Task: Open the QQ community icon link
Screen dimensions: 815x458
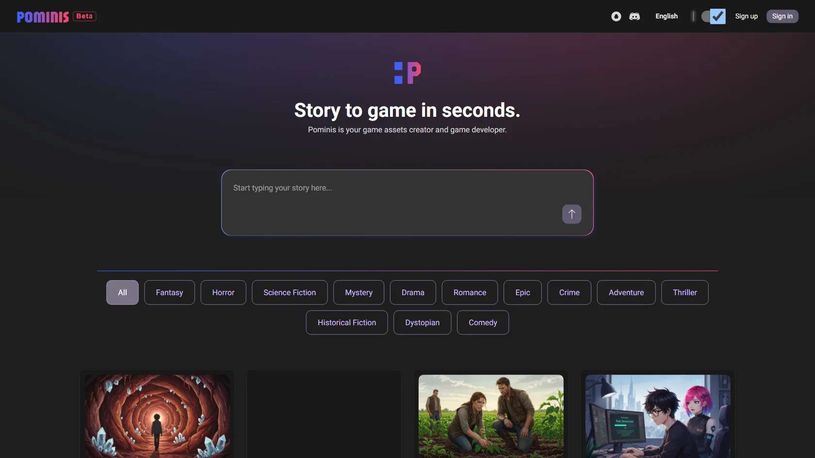Action: (x=616, y=16)
